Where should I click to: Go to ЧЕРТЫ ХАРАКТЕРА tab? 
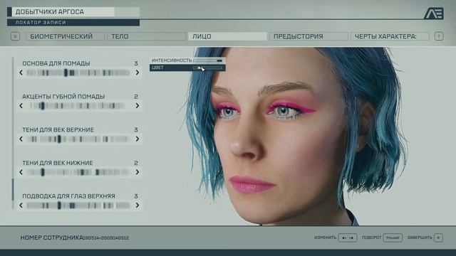pos(390,36)
